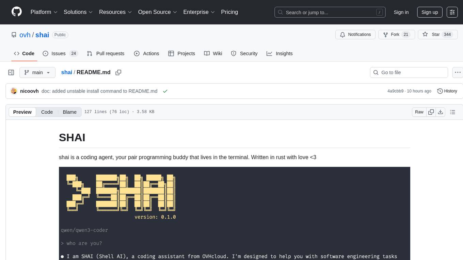Viewport: 463px width, 260px height.
Task: Click the Raw button
Action: pyautogui.click(x=419, y=112)
